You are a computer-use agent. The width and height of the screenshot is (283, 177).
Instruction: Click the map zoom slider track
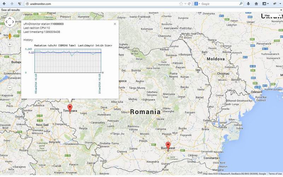coord(10,66)
